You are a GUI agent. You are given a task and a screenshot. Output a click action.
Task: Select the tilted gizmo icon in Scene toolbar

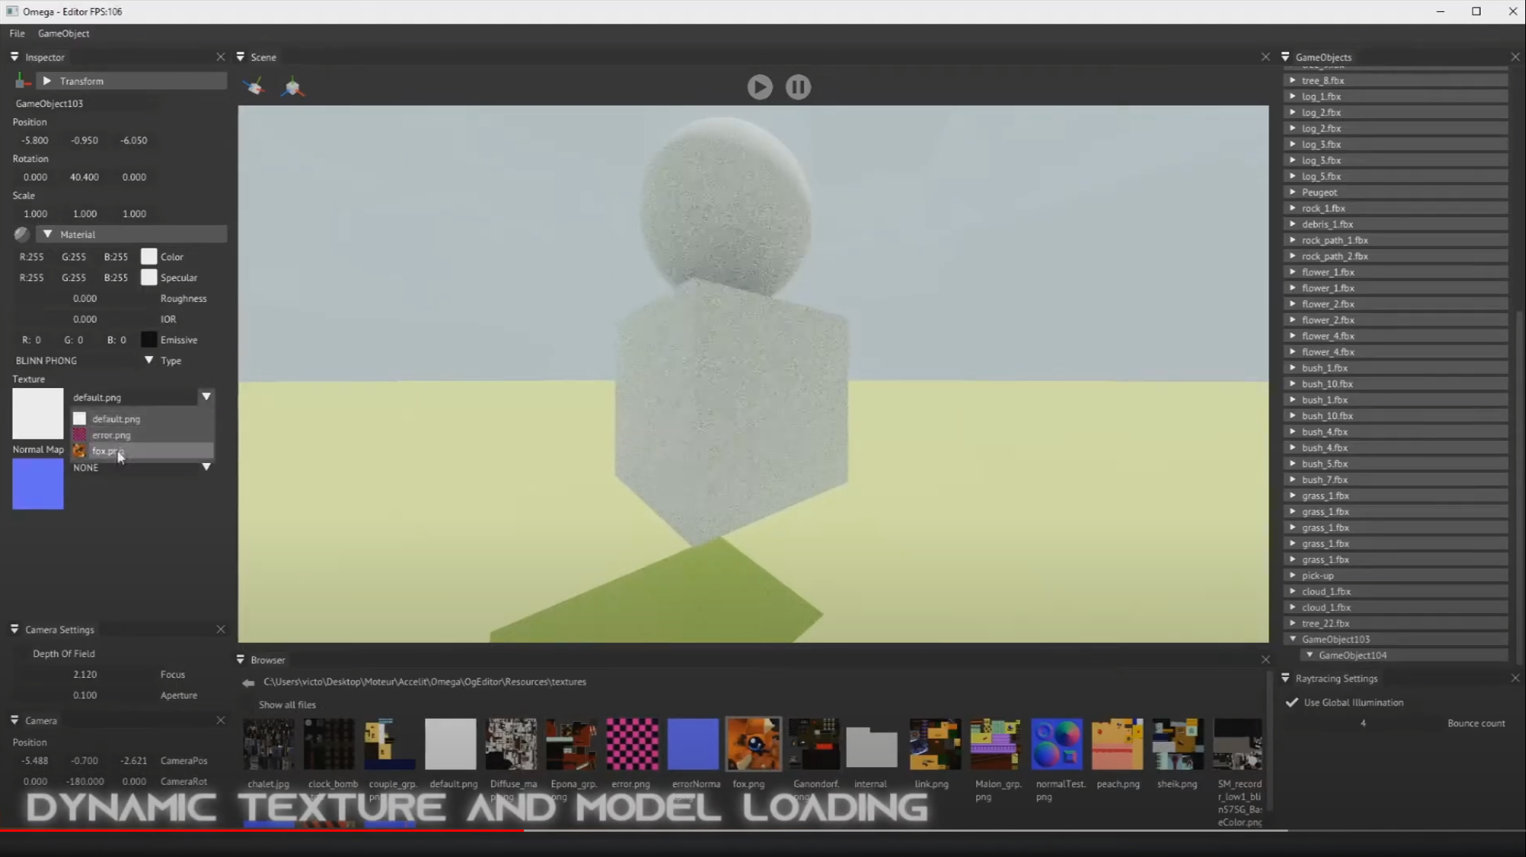tap(253, 86)
